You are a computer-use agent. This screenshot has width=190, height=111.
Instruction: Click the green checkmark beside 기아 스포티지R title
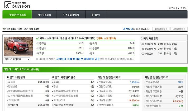pos(37,38)
